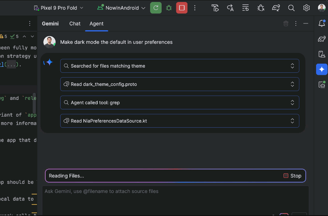The width and height of the screenshot is (328, 216).
Task: Click the folded code '...' placeholder in the editor
Action: point(11,65)
